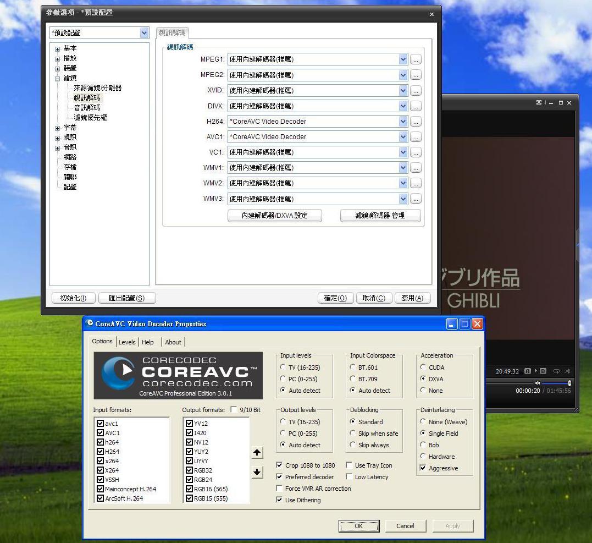Viewport: 592px width, 543px height.
Task: Enable Low Latency checkbox
Action: click(349, 477)
